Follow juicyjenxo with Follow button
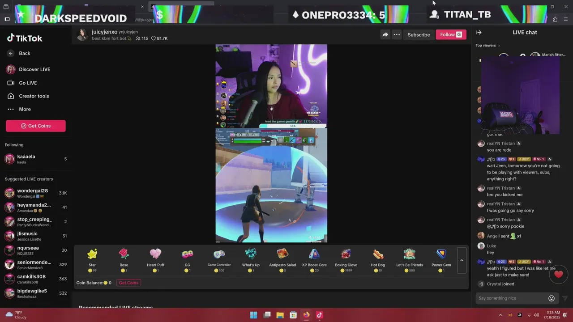Image resolution: width=573 pixels, height=322 pixels. tap(451, 34)
